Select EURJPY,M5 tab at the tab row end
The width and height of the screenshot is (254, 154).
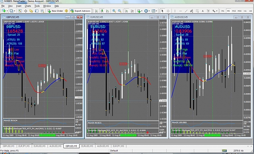(118, 146)
